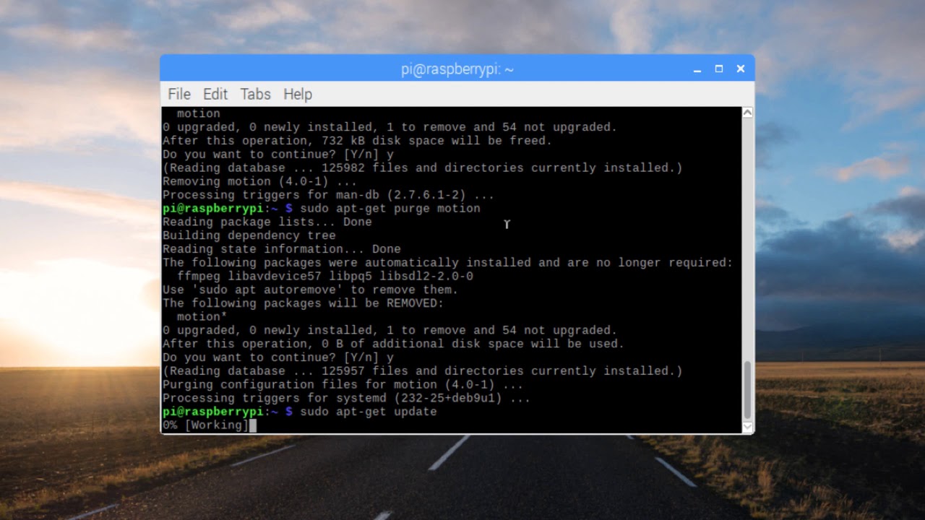Click the '125982 files and directories' database line
The width and height of the screenshot is (925, 520).
[423, 168]
